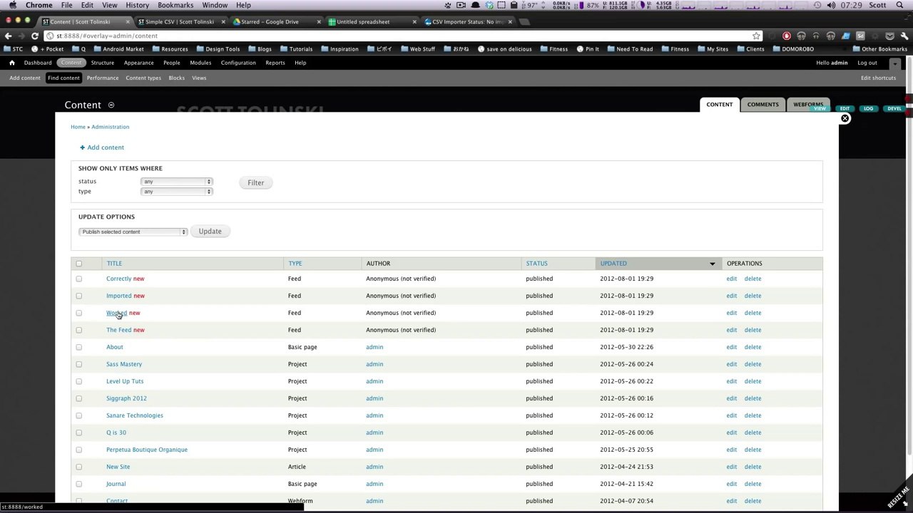Check the box for The Feed row
913x513 pixels.
click(x=78, y=330)
